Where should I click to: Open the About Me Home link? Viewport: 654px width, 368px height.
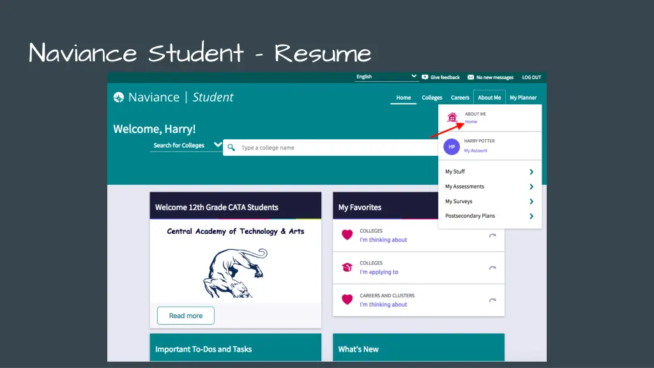(471, 122)
